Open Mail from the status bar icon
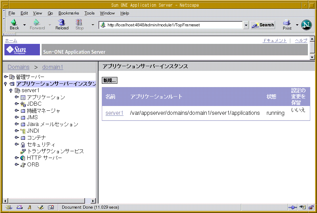Image resolution: width=317 pixels, height=213 pixels. [19, 207]
